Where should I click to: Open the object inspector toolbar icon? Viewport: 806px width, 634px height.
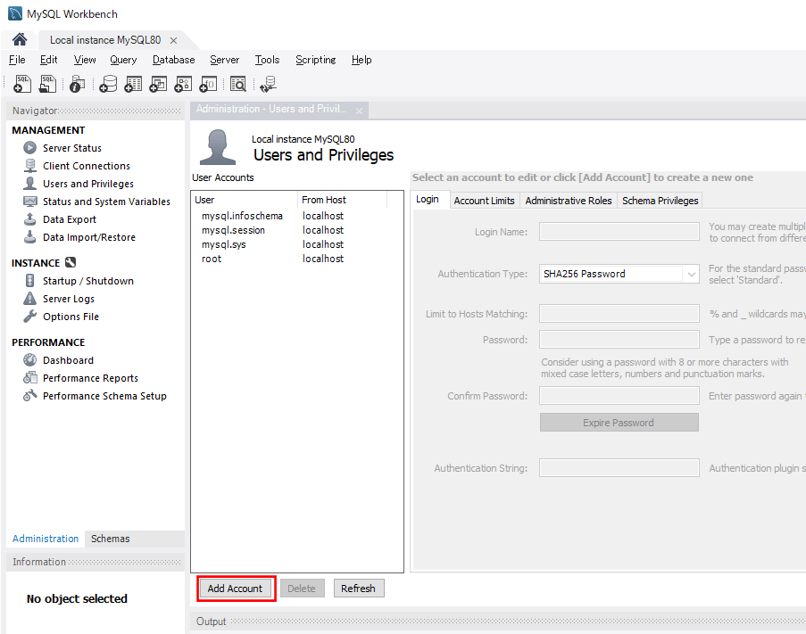(77, 84)
